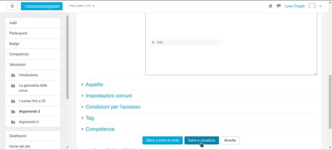The image size is (332, 150).
Task: Open the ITALIANO (IT) language dropdown
Action: pyautogui.click(x=82, y=6)
